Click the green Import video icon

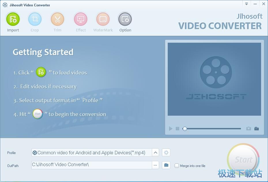(x=13, y=19)
